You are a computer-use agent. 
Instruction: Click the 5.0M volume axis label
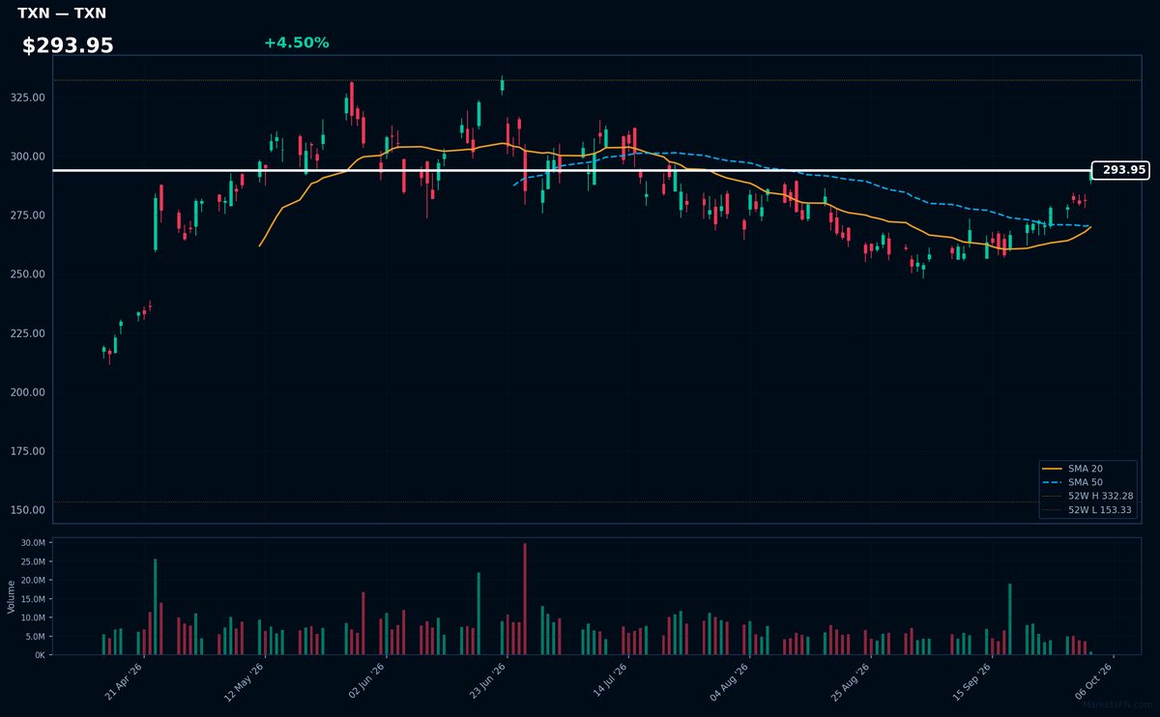point(35,636)
